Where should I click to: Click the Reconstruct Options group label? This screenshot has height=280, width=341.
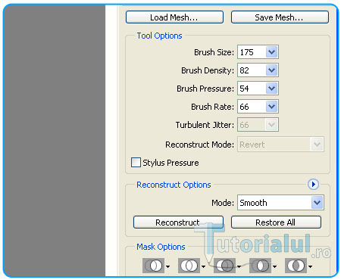174,185
